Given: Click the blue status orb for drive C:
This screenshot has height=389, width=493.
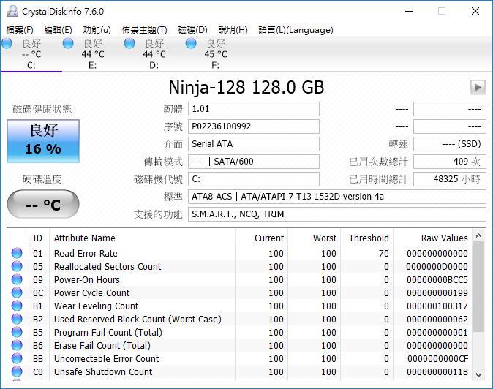Looking at the screenshot, I should point(7,43).
